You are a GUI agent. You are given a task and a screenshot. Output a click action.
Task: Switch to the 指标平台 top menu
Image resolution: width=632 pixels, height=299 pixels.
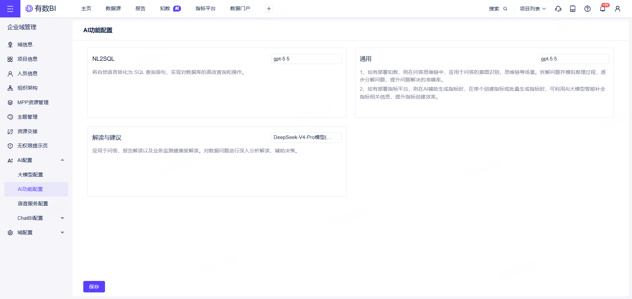[x=205, y=9]
